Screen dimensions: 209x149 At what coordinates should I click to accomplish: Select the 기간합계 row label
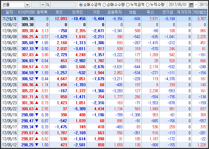(x=9, y=19)
